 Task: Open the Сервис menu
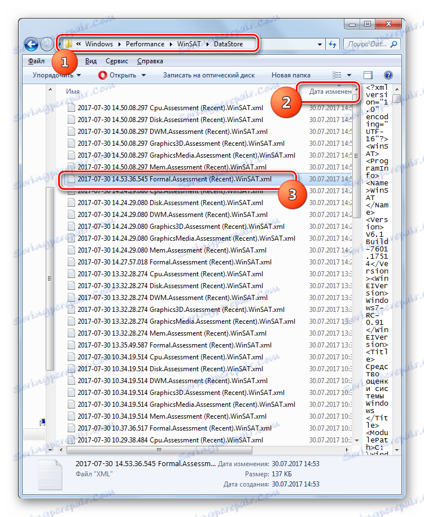pyautogui.click(x=117, y=61)
